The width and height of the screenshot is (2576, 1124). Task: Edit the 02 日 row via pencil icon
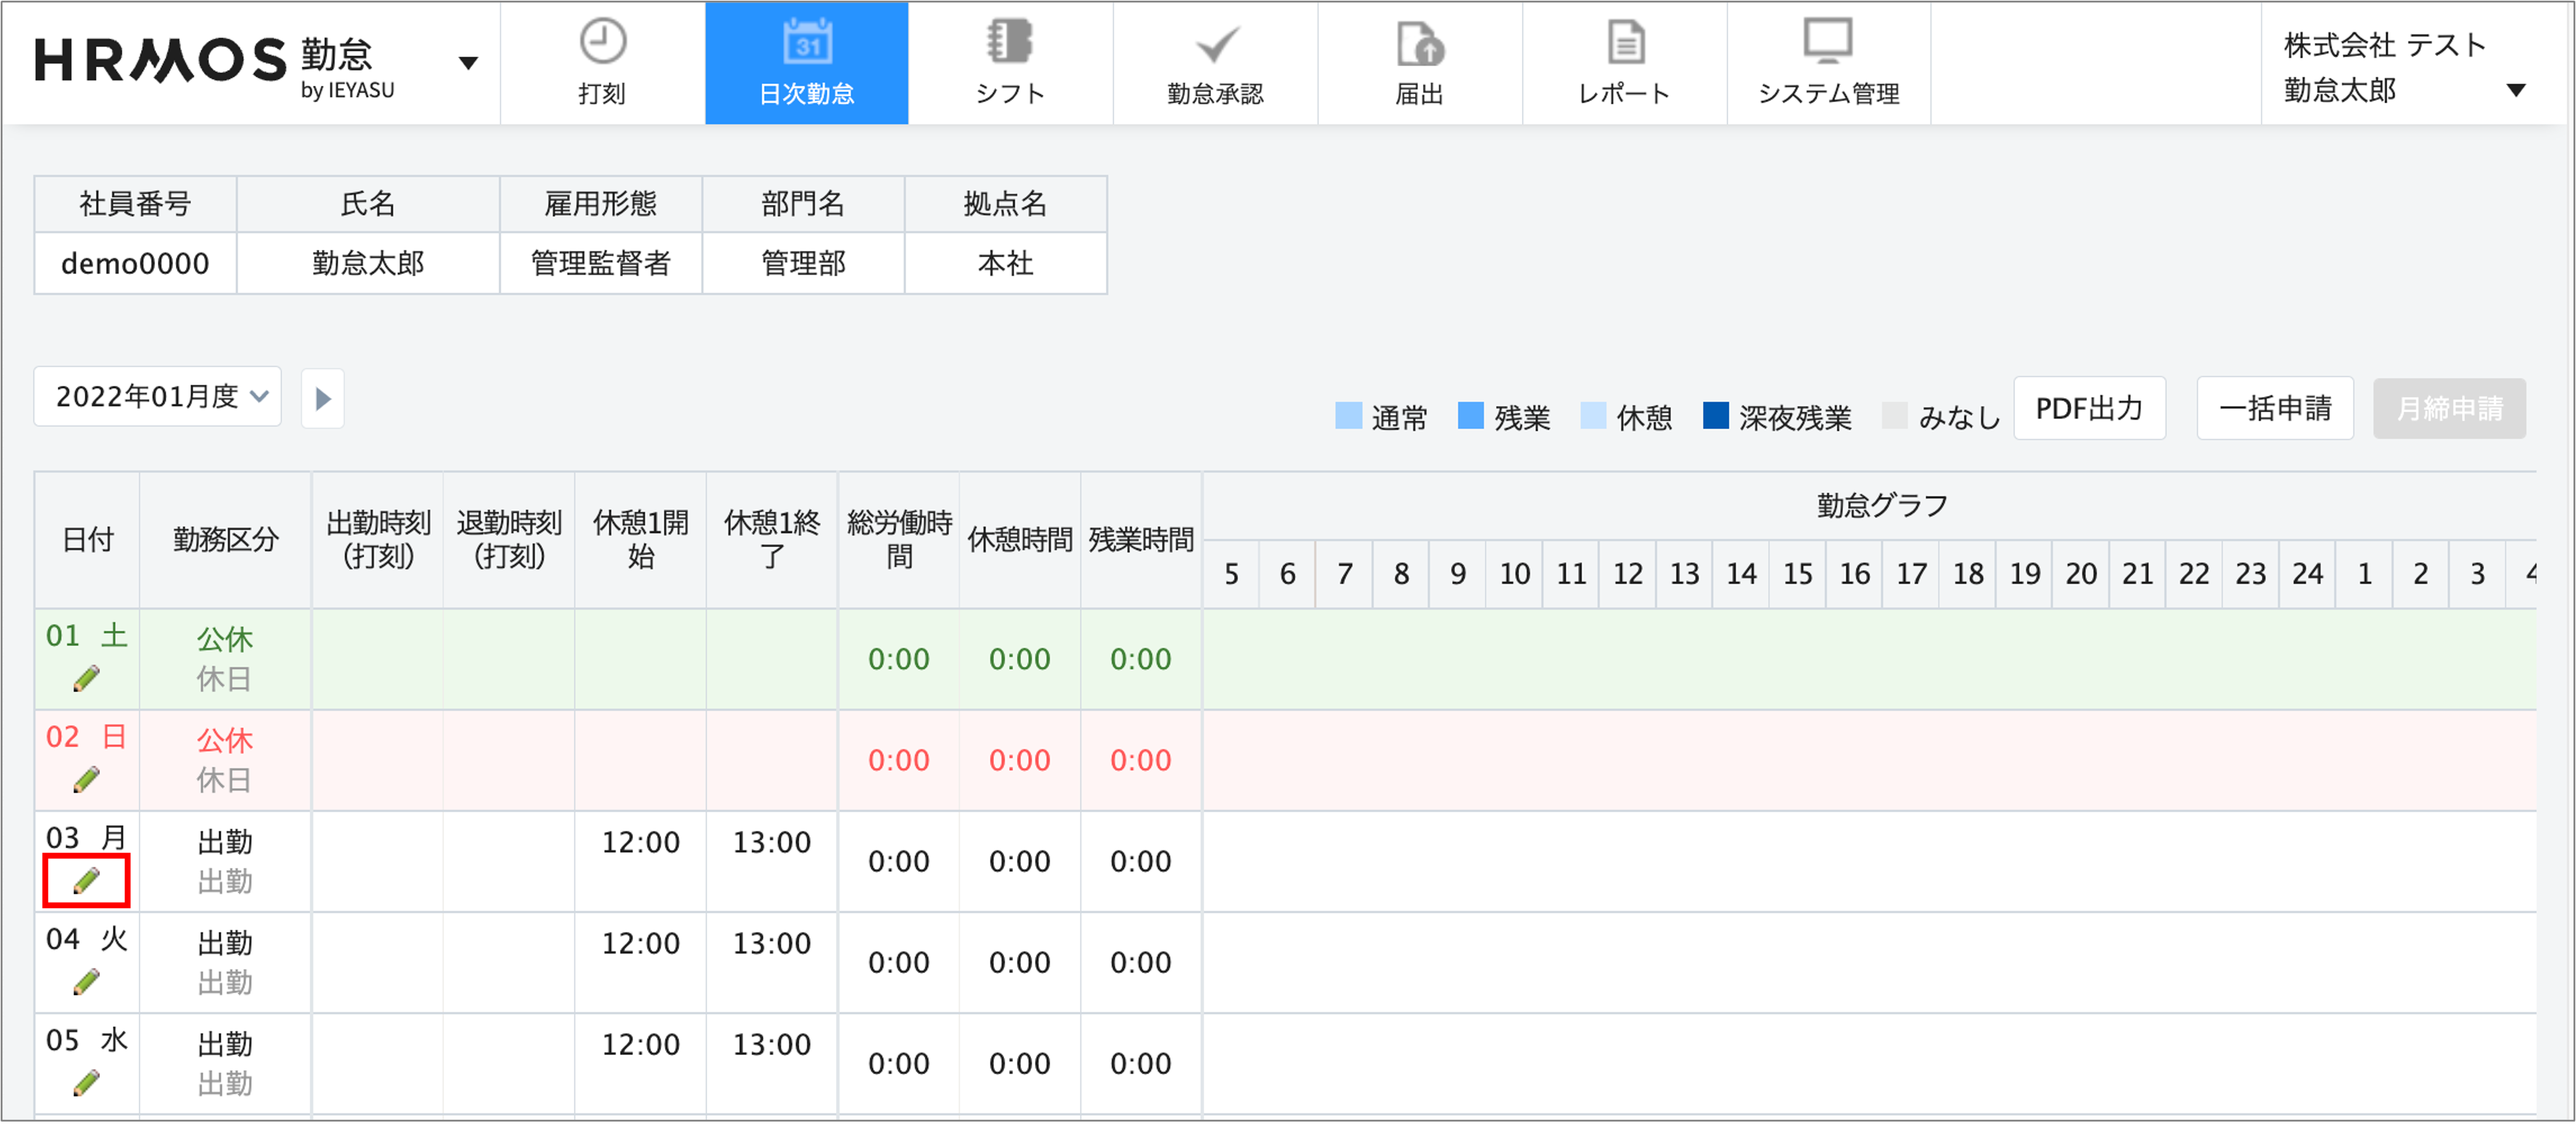tap(87, 780)
